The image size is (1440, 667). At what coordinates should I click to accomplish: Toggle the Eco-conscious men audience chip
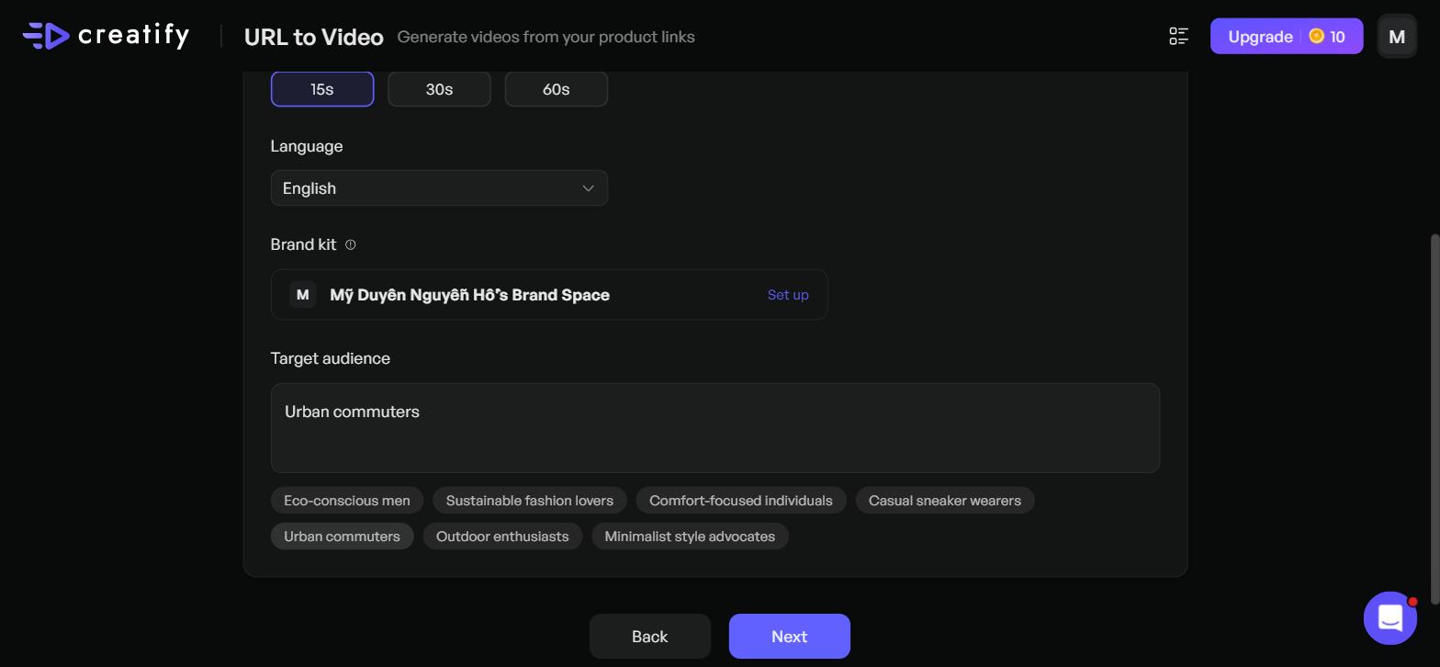click(x=347, y=501)
